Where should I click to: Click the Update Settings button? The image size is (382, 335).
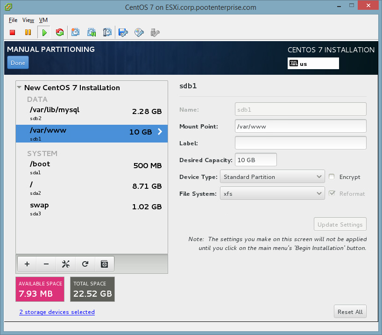point(340,224)
